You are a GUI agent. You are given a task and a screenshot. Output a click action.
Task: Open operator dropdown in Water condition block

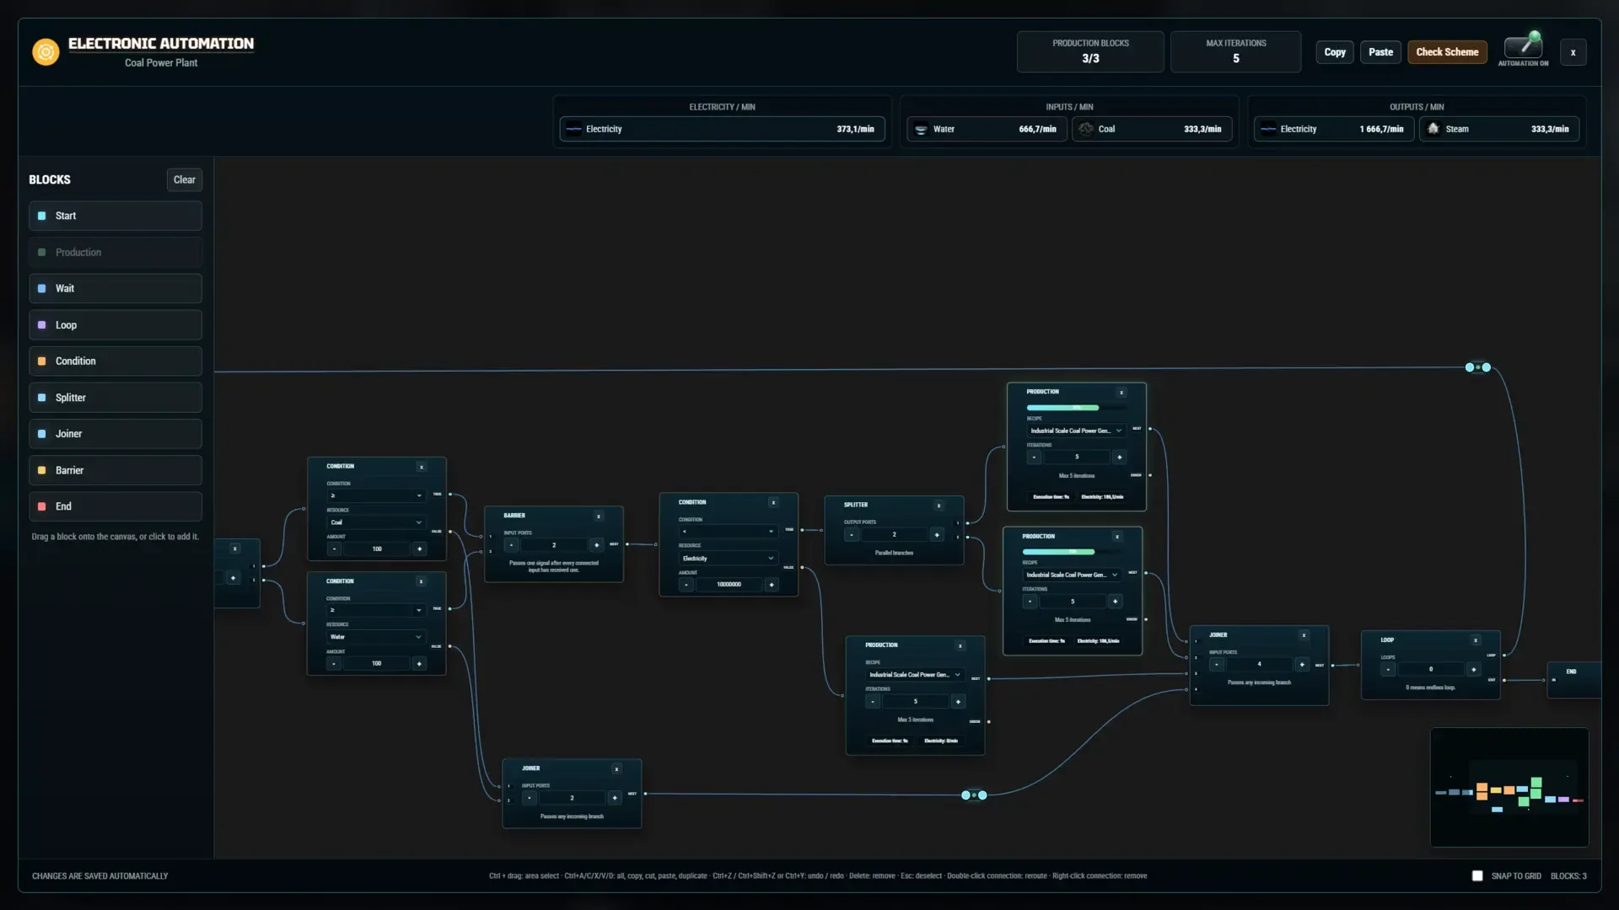(x=375, y=610)
